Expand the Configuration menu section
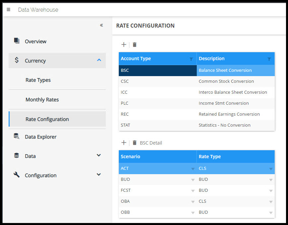The height and width of the screenshot is (225, 288). tap(99, 174)
